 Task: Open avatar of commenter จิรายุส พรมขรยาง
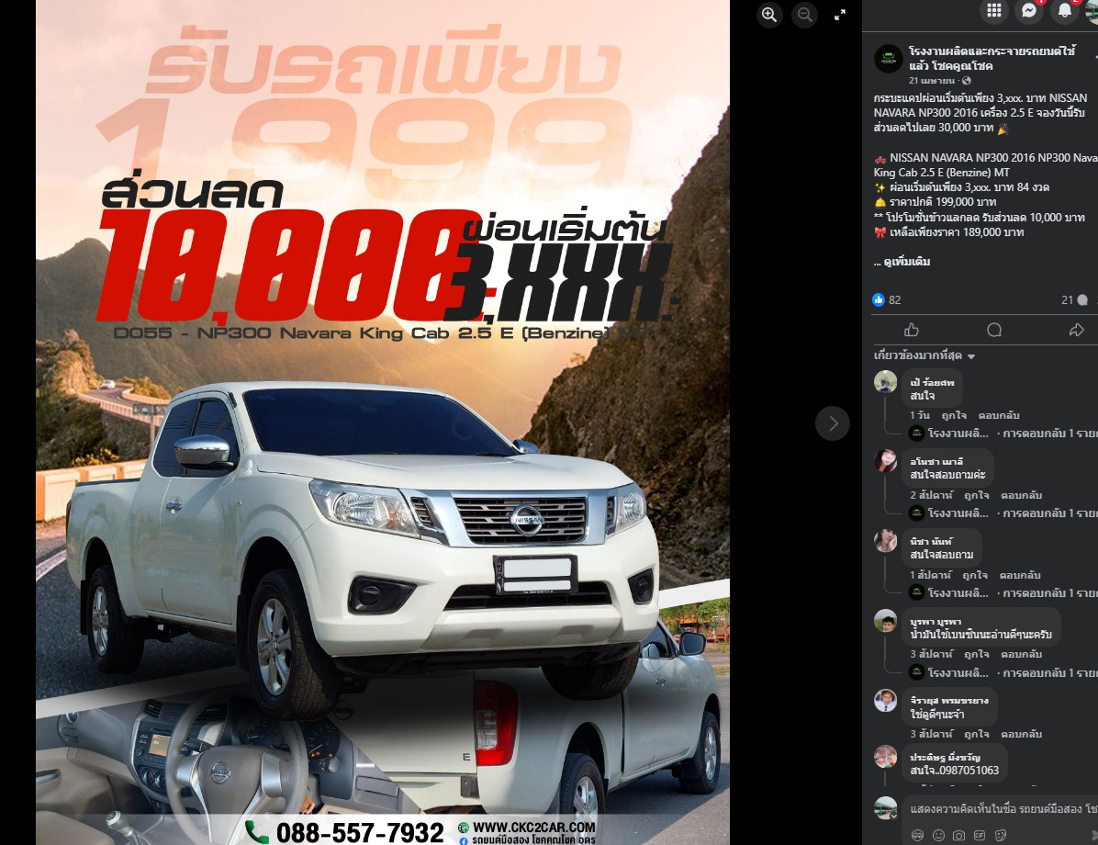click(x=885, y=701)
